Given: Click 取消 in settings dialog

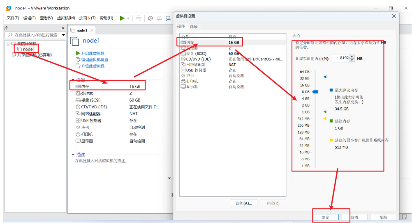Looking at the screenshot, I should click(x=354, y=217).
